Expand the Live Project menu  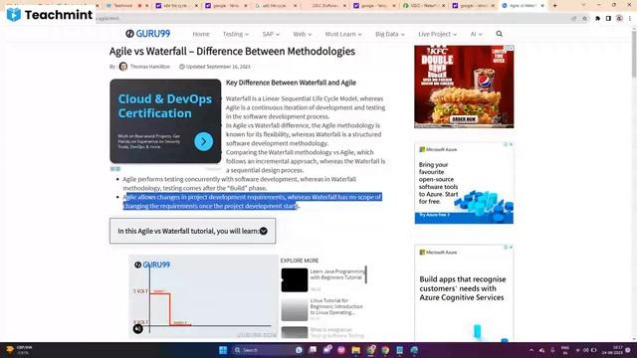[x=437, y=34]
